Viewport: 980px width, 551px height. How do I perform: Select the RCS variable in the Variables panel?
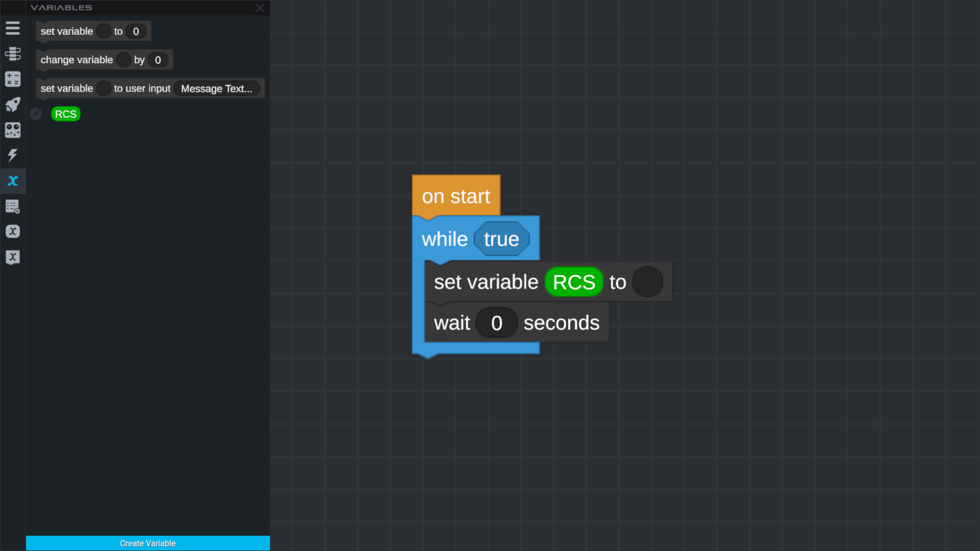tap(66, 114)
